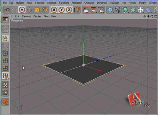Toggle the highlighted selection mode icon below Polygons

[5, 76]
